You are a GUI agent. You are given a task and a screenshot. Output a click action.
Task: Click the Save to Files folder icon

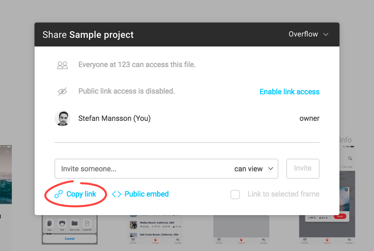coord(74,223)
